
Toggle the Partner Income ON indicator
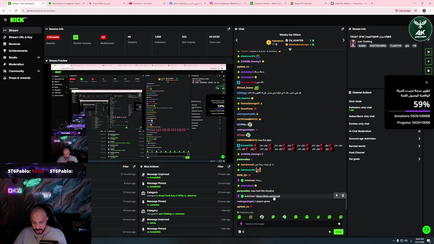76,37
